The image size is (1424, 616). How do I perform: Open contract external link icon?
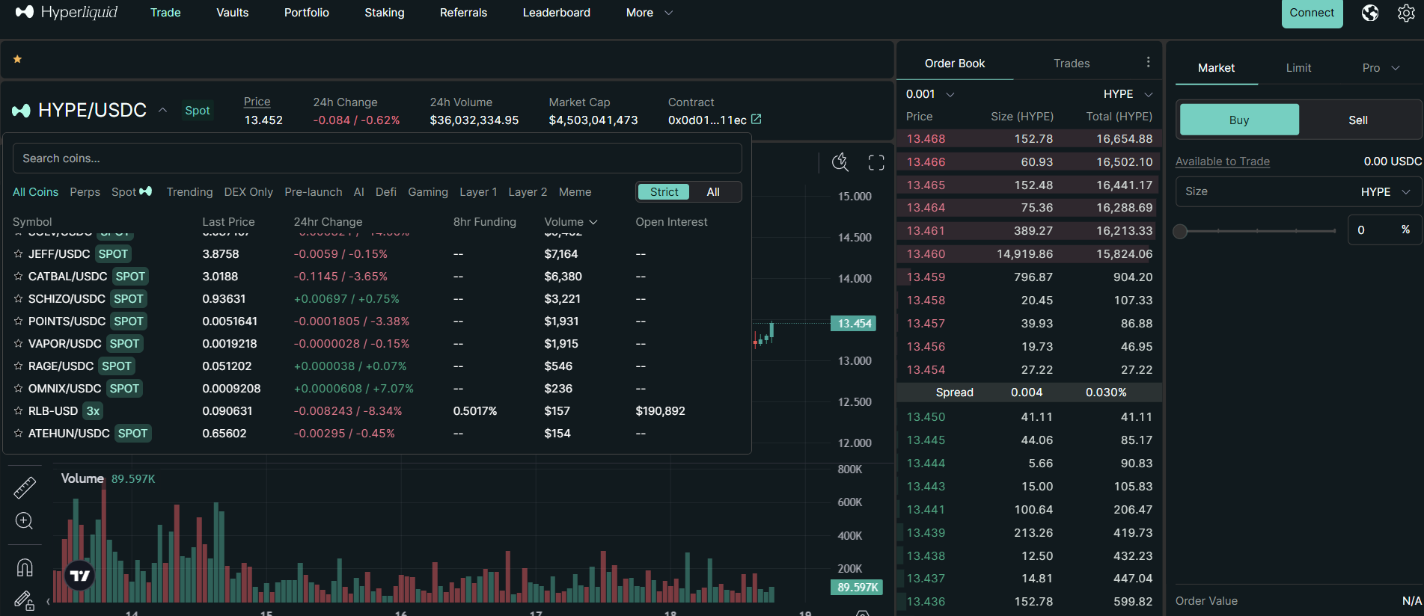tap(756, 120)
